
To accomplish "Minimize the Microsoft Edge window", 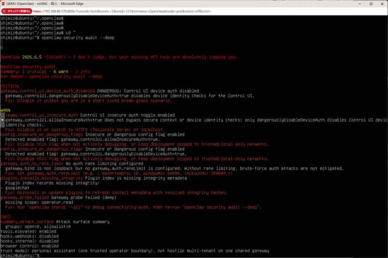I will pos(360,4).
